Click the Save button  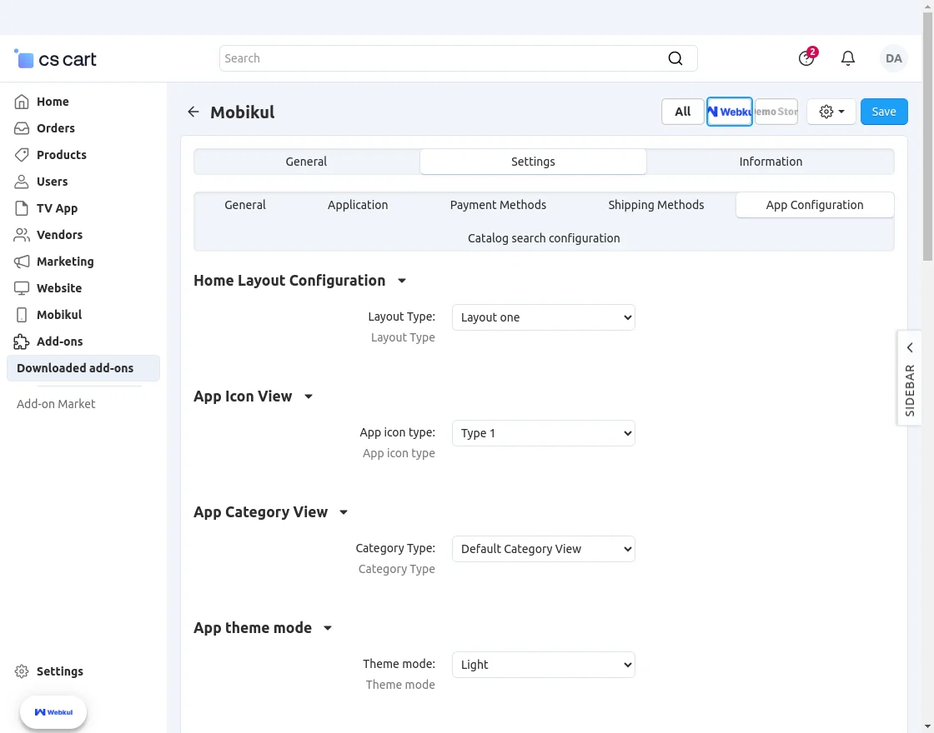click(x=884, y=111)
